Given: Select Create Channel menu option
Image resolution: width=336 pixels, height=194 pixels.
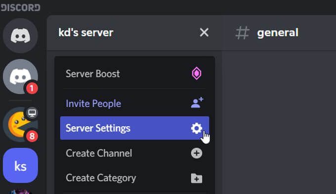Looking at the screenshot, I should click(134, 153).
